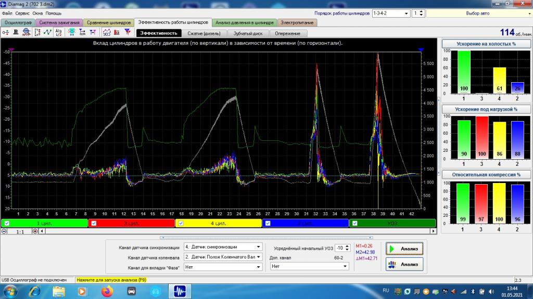The height and width of the screenshot is (299, 533).
Task: Click the bold underlined B toolbar icon
Action: [x=16, y=32]
